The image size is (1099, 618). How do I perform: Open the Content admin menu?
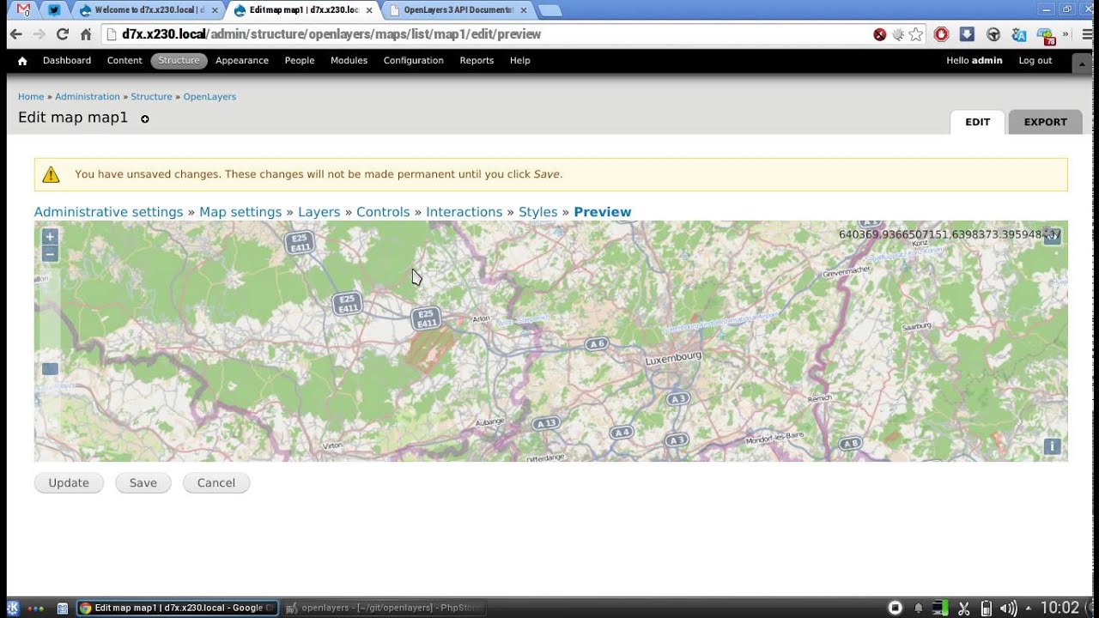click(124, 61)
